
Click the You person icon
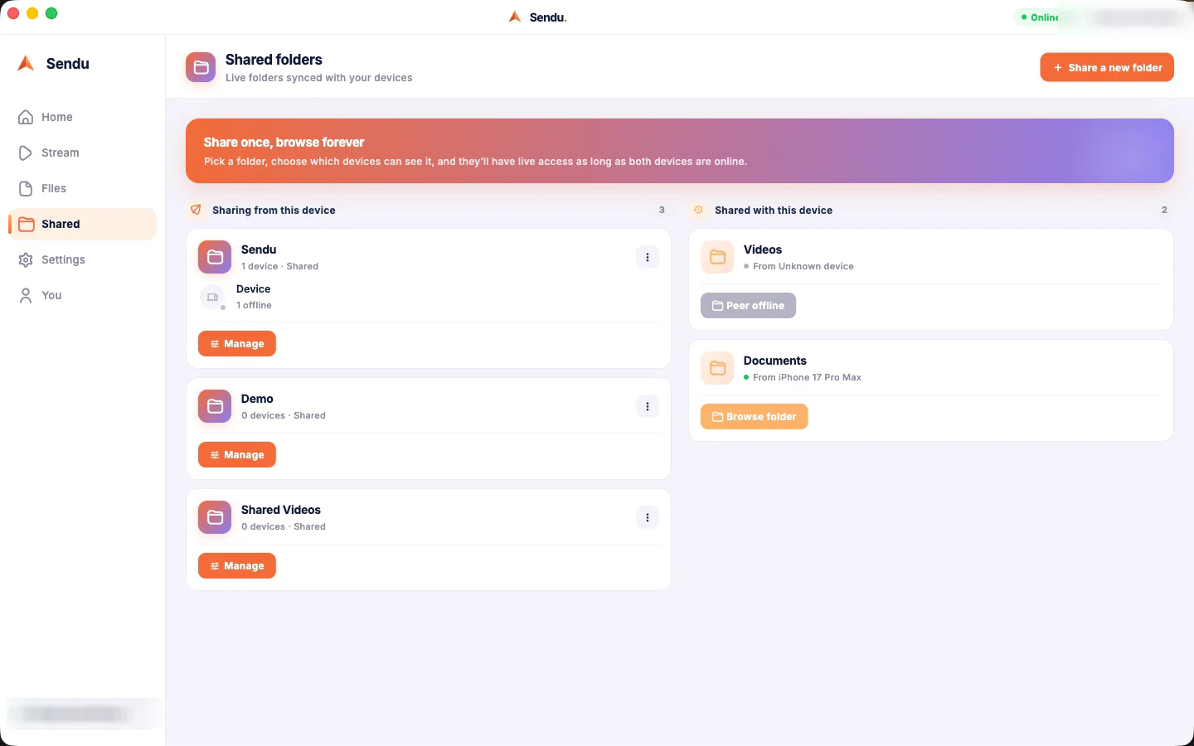[26, 295]
